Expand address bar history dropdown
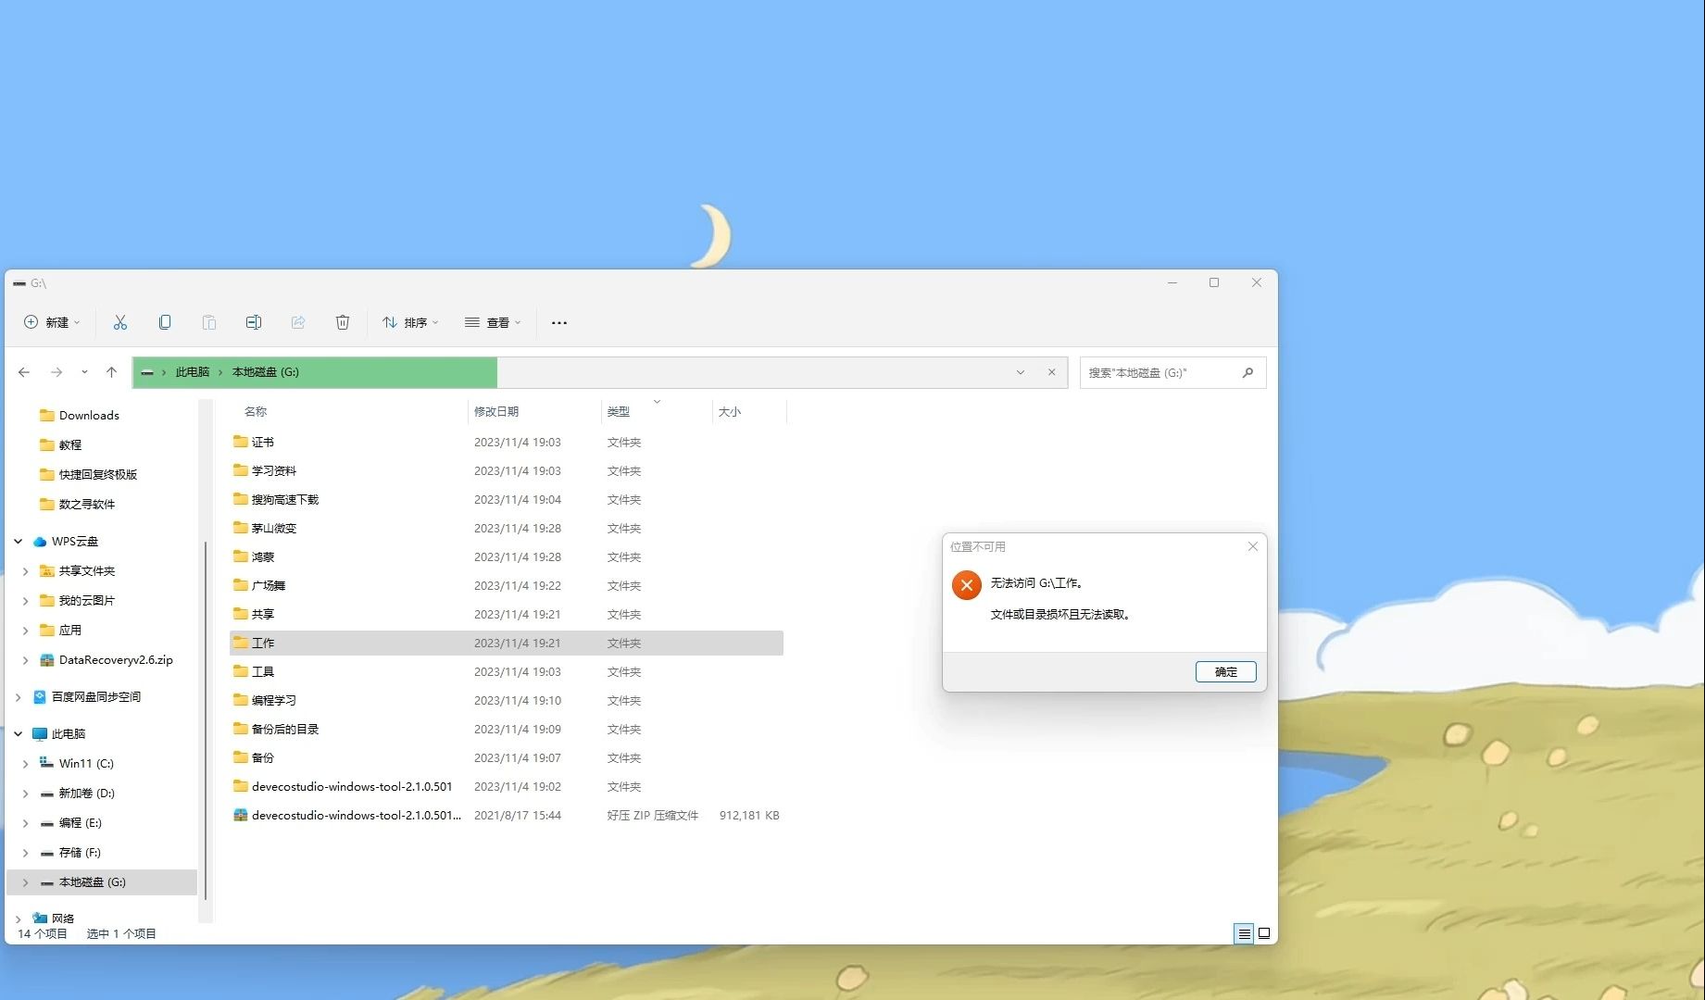1705x1000 pixels. click(x=1021, y=372)
